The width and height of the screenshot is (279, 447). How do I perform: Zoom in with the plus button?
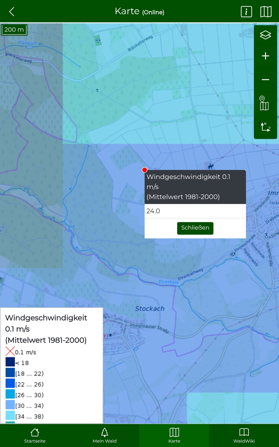click(265, 56)
